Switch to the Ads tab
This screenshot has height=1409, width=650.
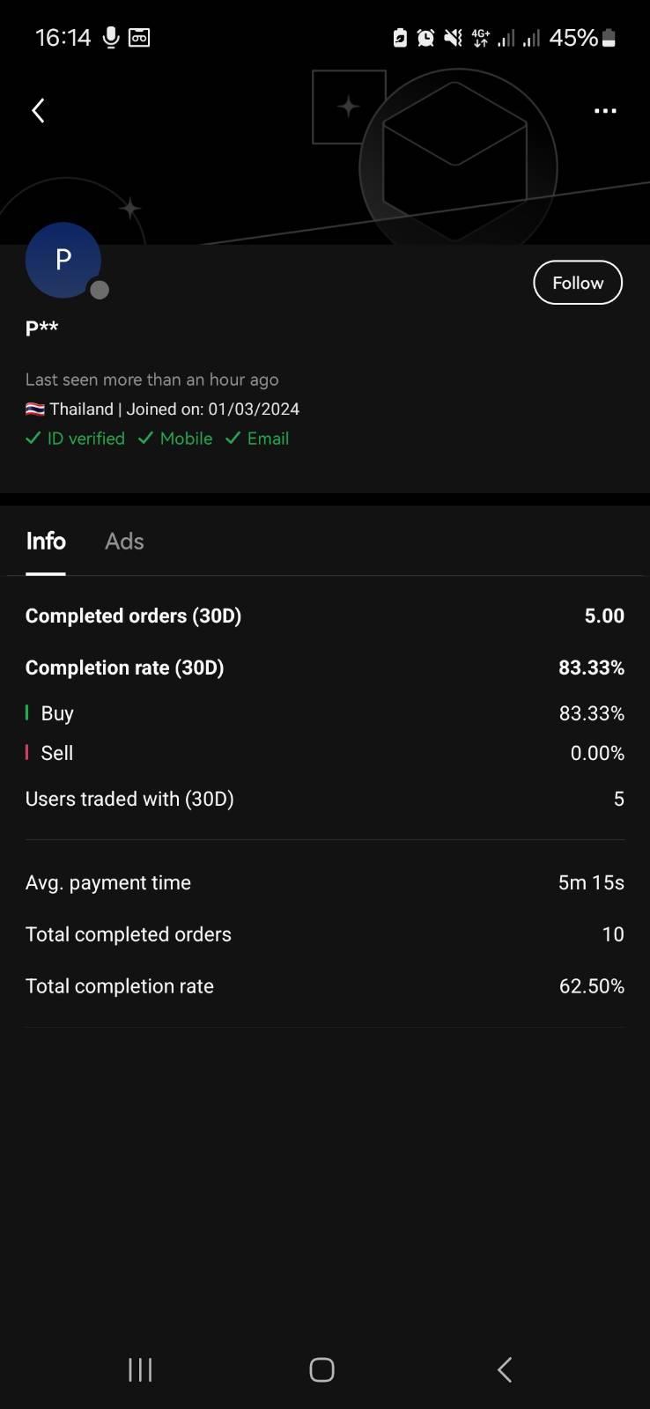(x=124, y=541)
